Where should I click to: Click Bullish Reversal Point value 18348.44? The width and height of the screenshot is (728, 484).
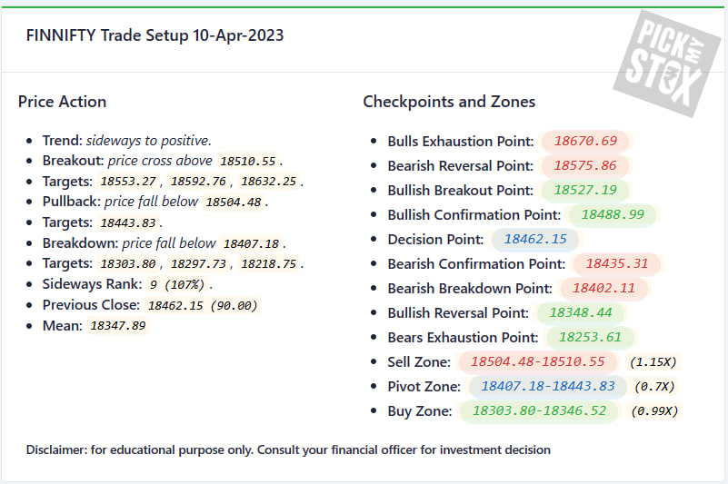(581, 313)
